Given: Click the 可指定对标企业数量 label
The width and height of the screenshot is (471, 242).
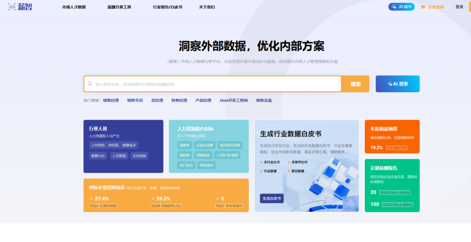Looking at the screenshot, I should 394,192.
